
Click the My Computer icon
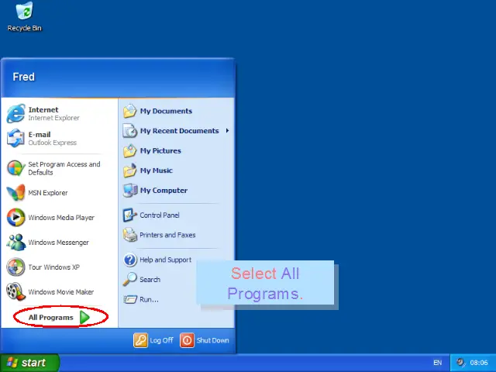(x=129, y=191)
